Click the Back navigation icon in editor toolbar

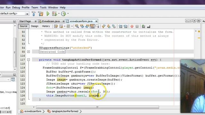point(61,26)
